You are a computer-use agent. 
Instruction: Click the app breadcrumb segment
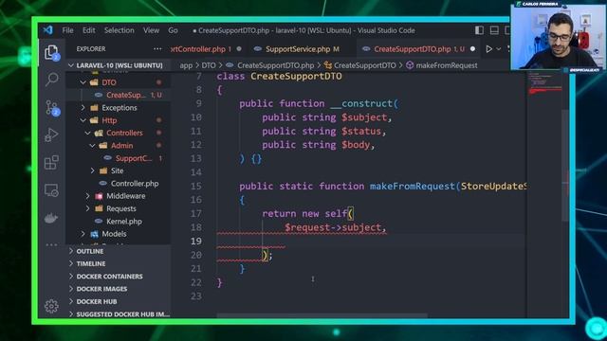coord(186,65)
